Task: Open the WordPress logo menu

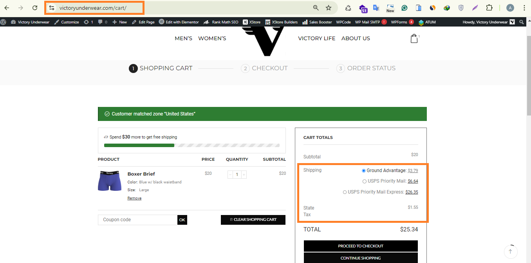Action: (4, 22)
